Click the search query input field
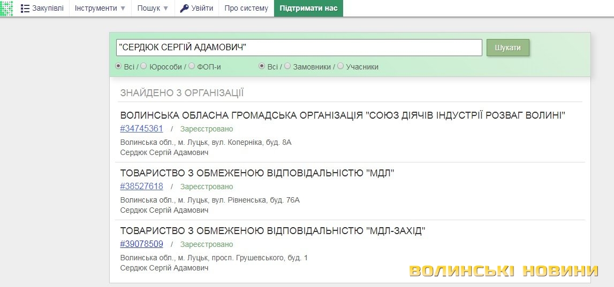 pos(299,48)
